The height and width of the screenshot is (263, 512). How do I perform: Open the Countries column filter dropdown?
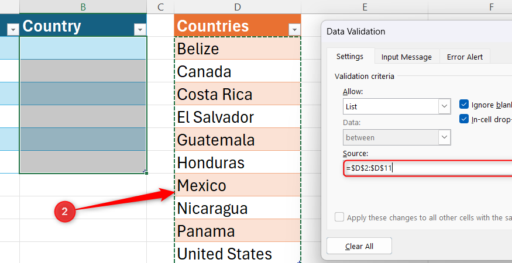(x=294, y=30)
